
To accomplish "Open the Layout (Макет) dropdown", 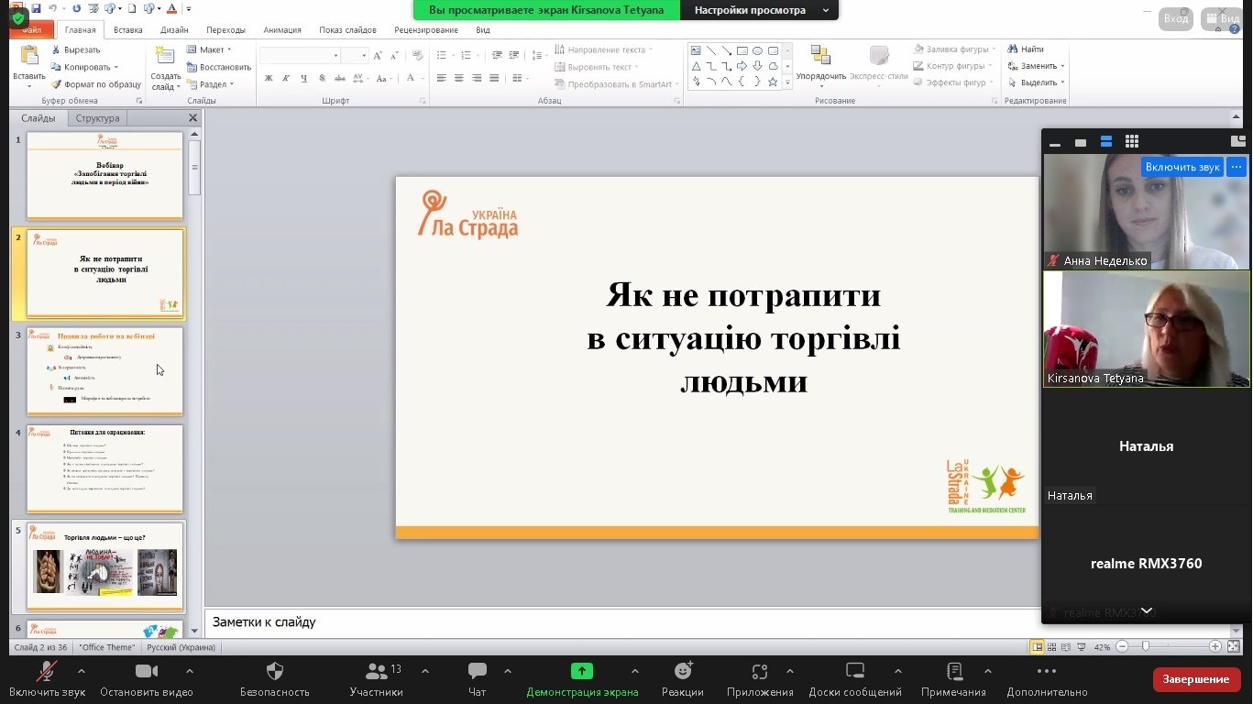I will pyautogui.click(x=209, y=49).
